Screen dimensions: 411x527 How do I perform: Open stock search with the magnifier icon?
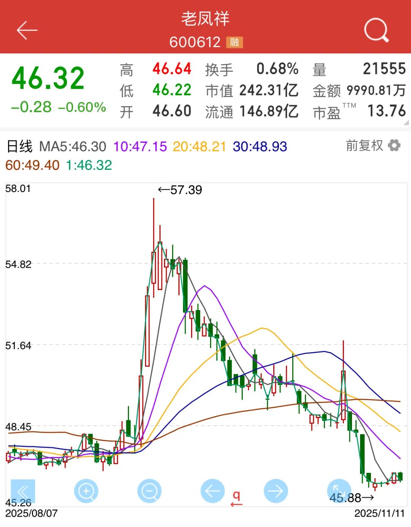click(x=376, y=30)
